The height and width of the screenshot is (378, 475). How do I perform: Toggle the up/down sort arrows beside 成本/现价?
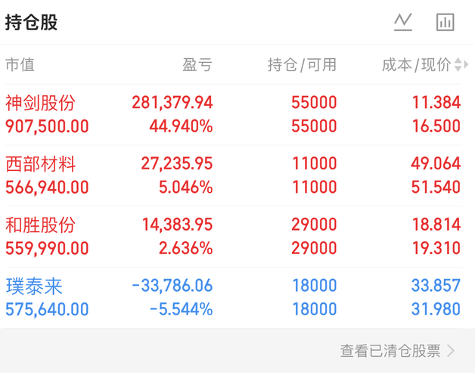[458, 65]
